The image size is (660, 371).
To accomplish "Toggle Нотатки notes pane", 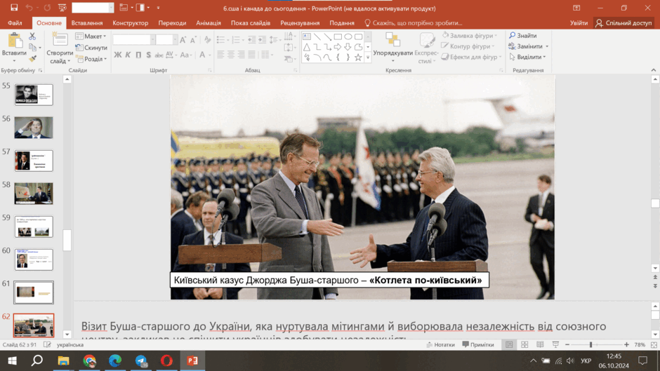I will (x=441, y=344).
